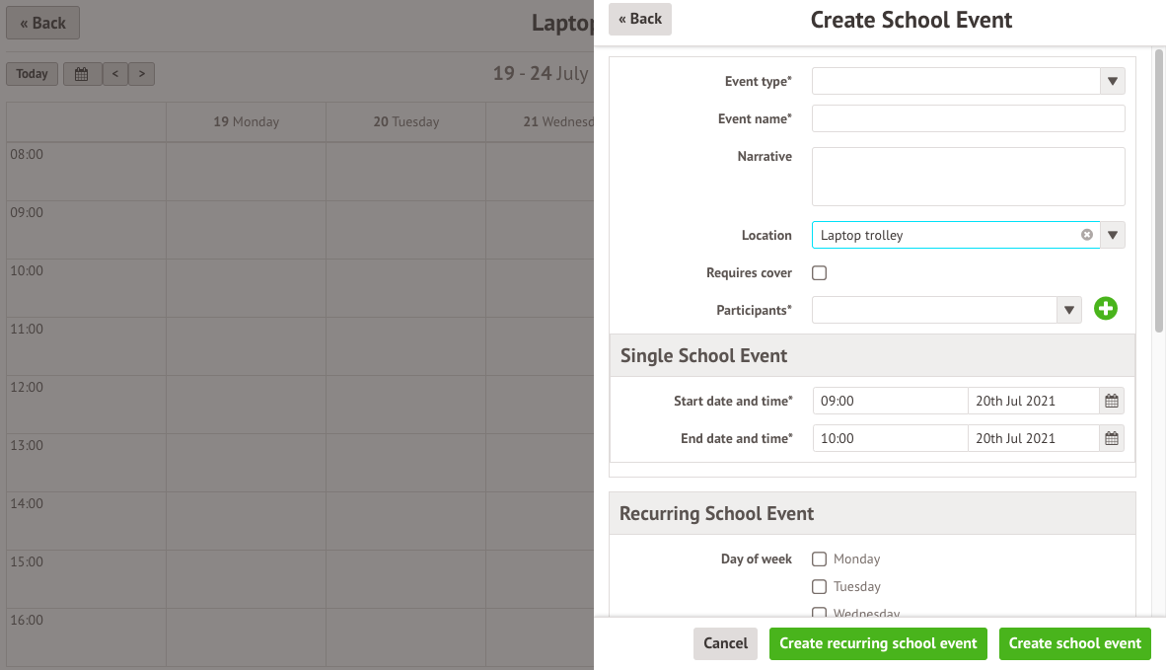Image resolution: width=1166 pixels, height=670 pixels.
Task: Open the calendar date picker in toolbar
Action: pos(82,74)
